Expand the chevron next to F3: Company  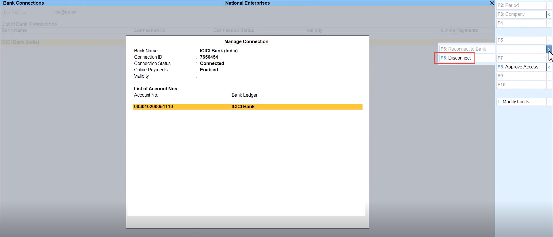(x=549, y=14)
